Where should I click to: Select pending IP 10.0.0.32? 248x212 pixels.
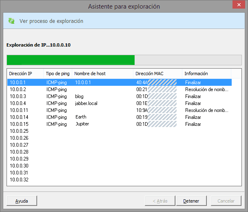(19, 180)
